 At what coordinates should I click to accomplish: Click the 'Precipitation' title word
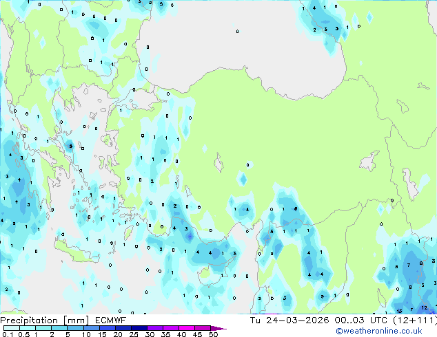coord(29,320)
